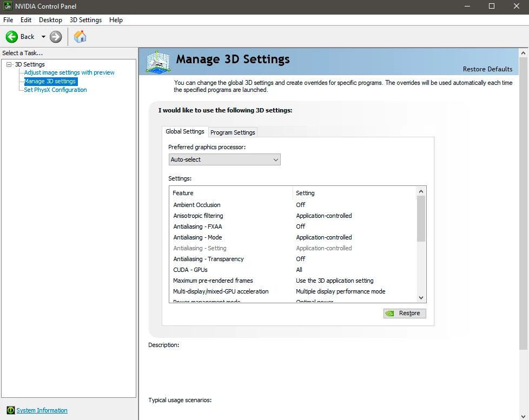Click Application-controlled value for Anisotropic filtering

tap(324, 216)
